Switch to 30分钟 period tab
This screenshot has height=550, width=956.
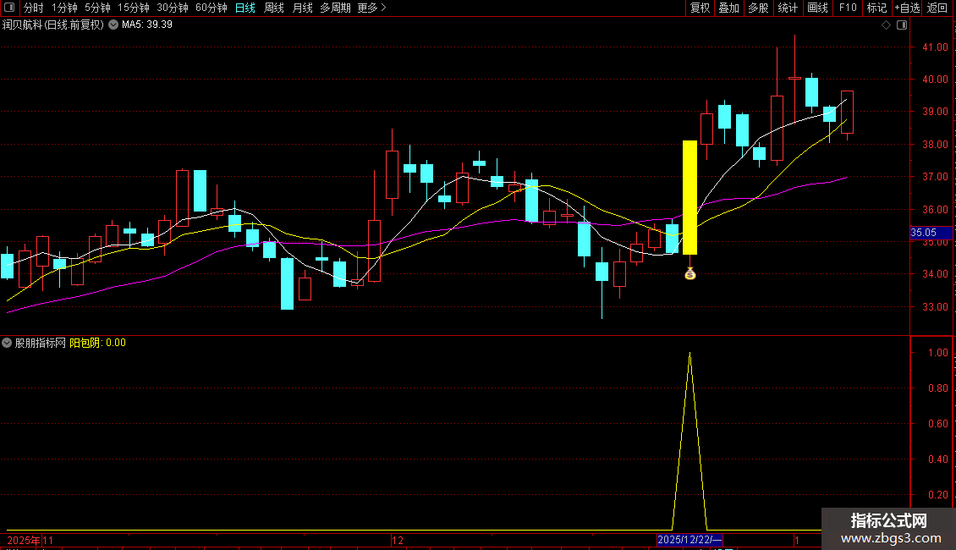(x=173, y=8)
